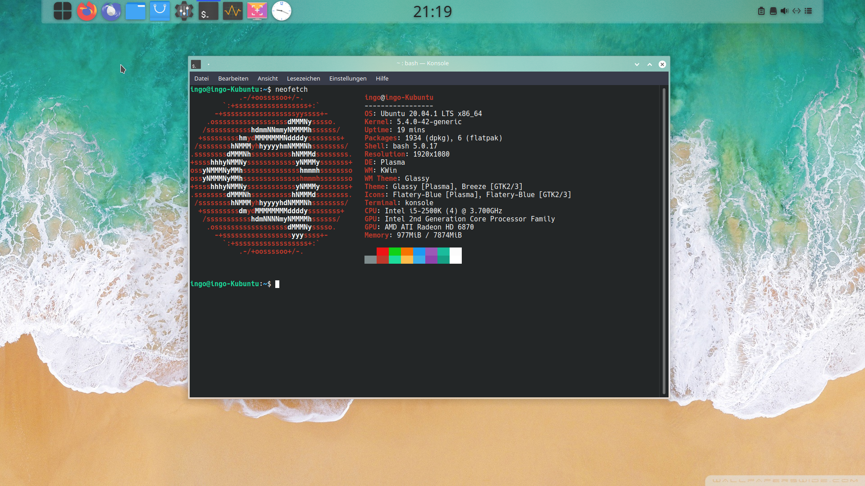Click the Konsole terminal icon in panel

209,11
